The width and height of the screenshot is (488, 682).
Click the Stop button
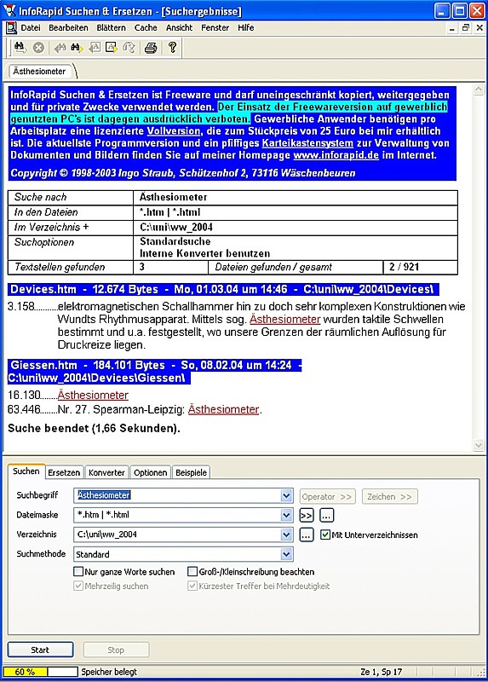(116, 650)
